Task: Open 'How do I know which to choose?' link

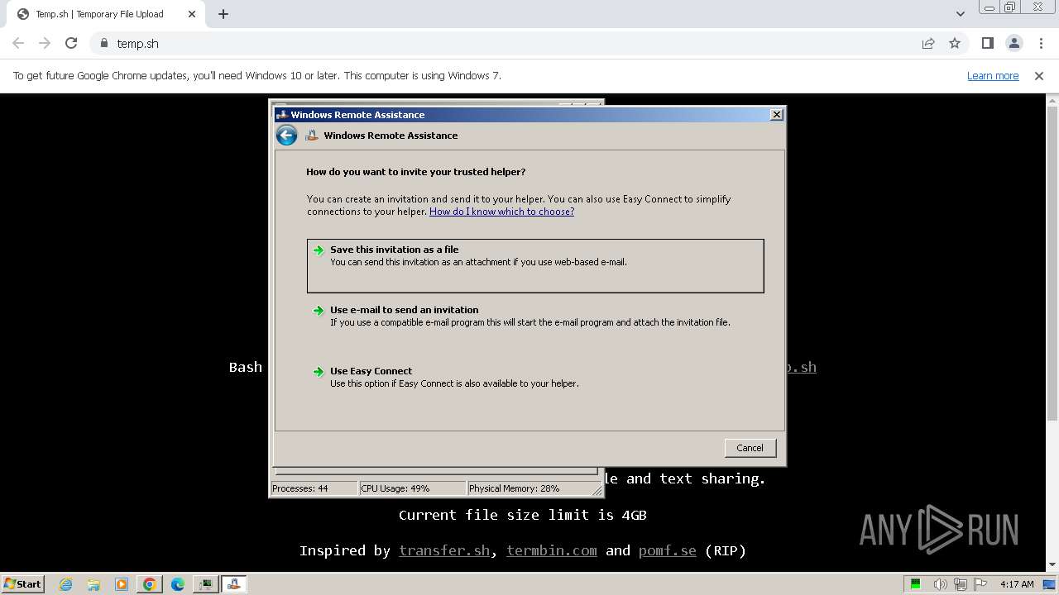Action: tap(501, 212)
